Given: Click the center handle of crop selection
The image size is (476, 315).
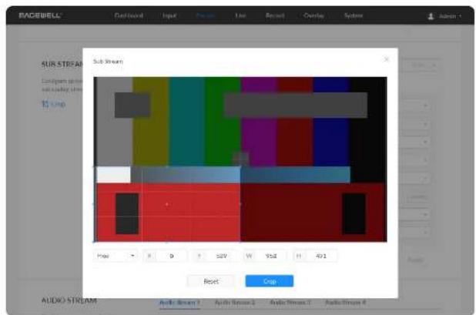Looking at the screenshot, I should [166, 204].
